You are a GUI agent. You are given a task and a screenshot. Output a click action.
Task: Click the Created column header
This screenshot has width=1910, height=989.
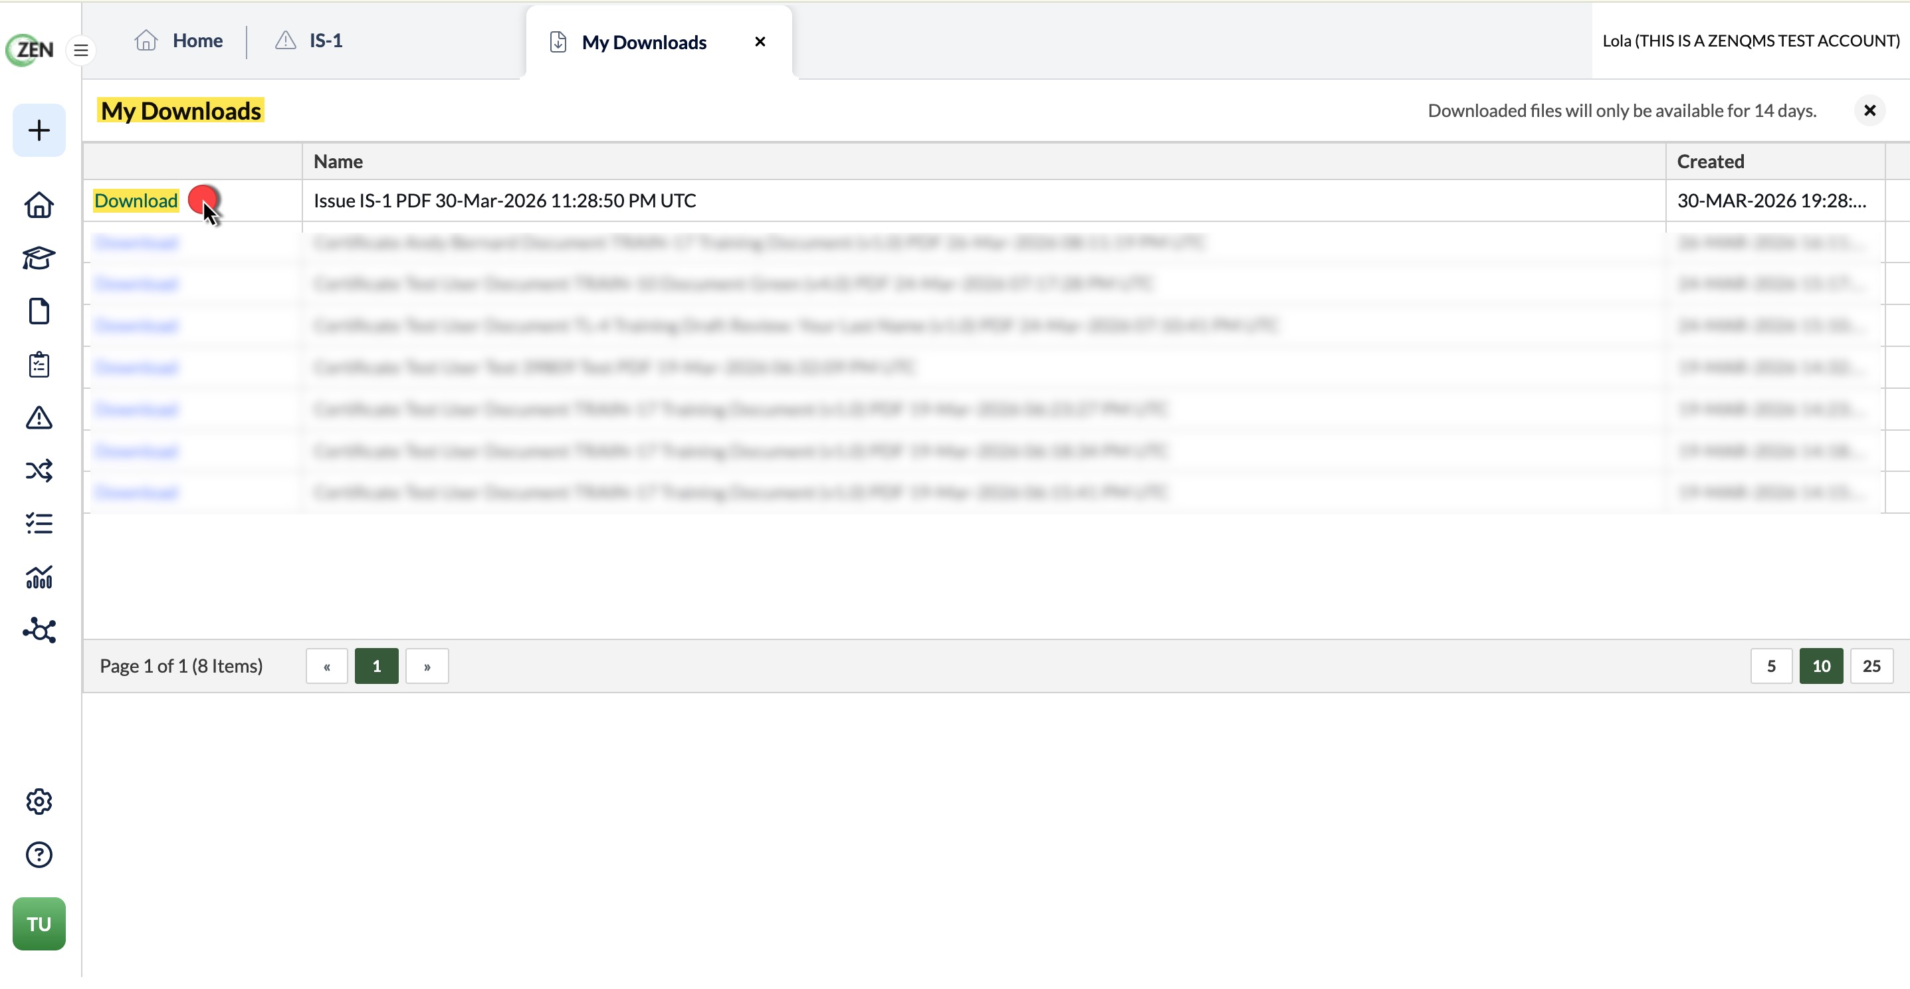pyautogui.click(x=1775, y=162)
